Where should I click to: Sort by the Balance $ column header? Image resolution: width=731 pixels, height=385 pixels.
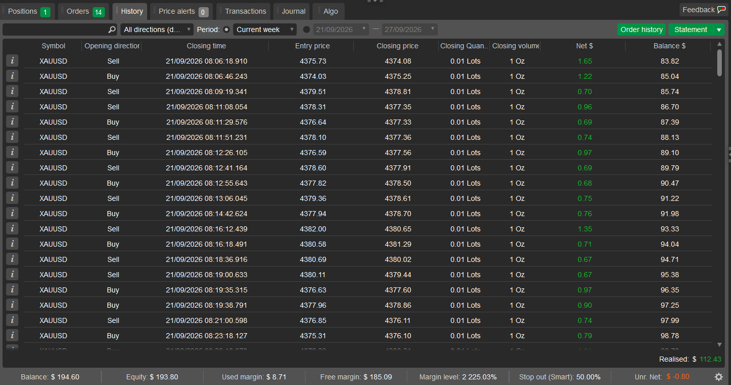tap(669, 46)
